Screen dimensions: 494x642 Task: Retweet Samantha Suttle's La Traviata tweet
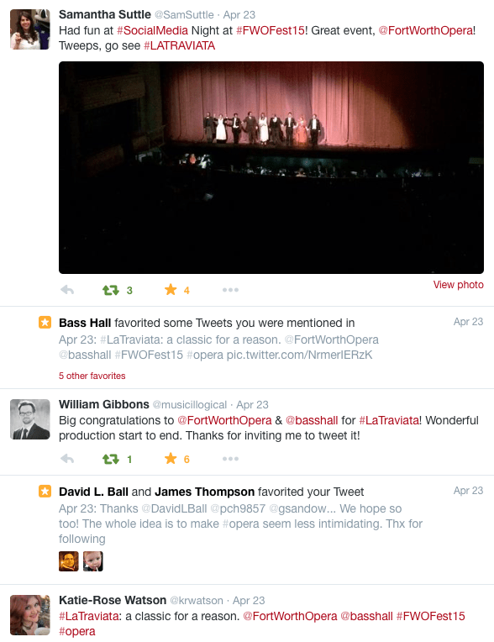pos(111,290)
